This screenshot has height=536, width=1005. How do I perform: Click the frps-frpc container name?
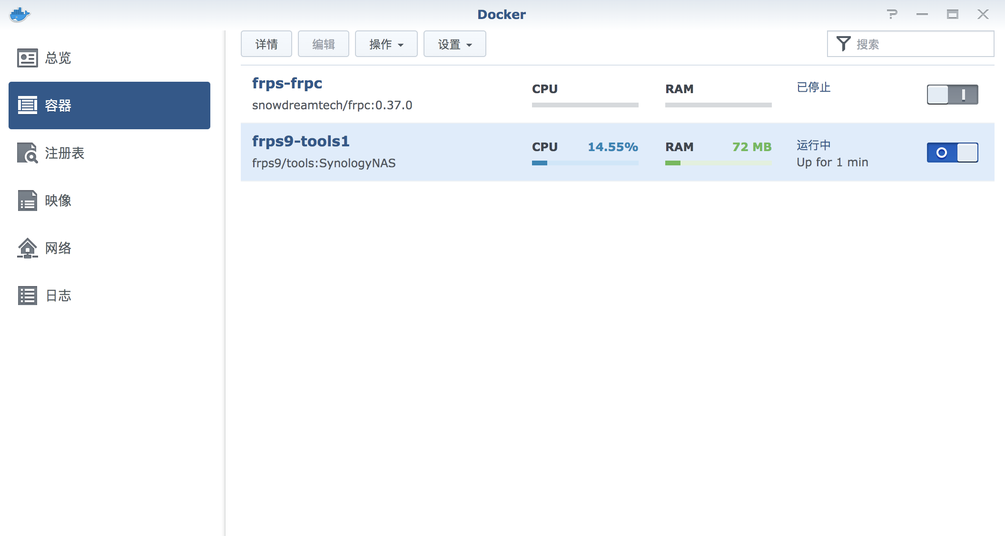[x=287, y=83]
